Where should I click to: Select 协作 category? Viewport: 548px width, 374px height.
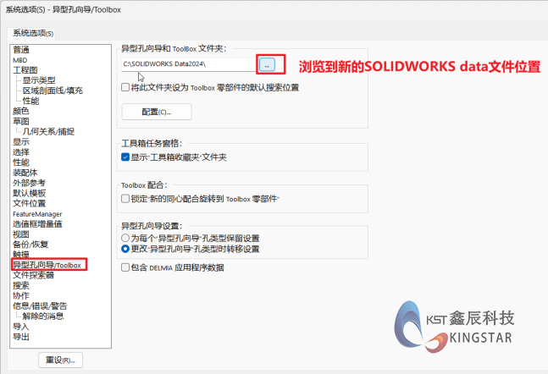tap(21, 296)
